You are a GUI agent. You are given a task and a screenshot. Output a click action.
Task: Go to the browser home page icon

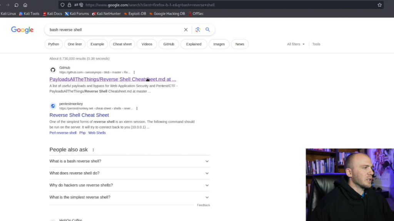(x=25, y=5)
